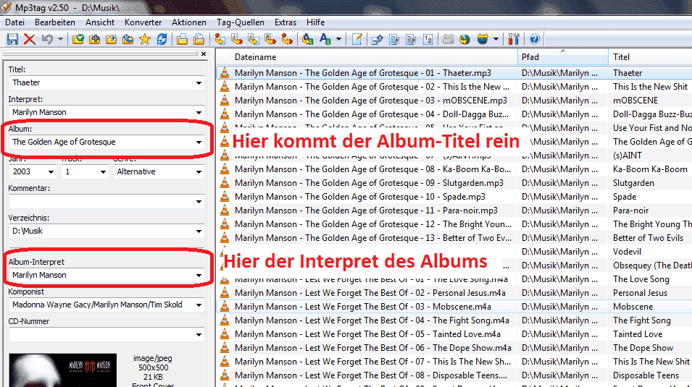
Task: Click the red X Remove tag icon
Action: point(30,39)
